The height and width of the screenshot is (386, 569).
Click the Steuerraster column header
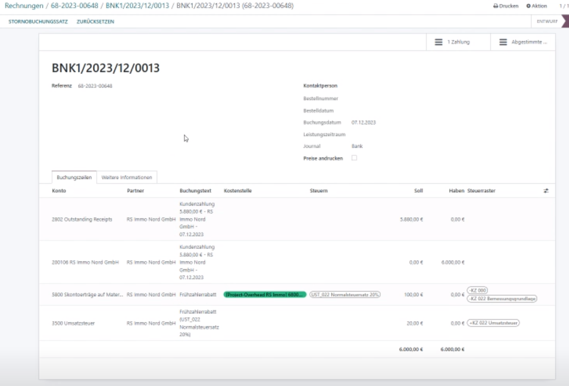click(x=481, y=191)
